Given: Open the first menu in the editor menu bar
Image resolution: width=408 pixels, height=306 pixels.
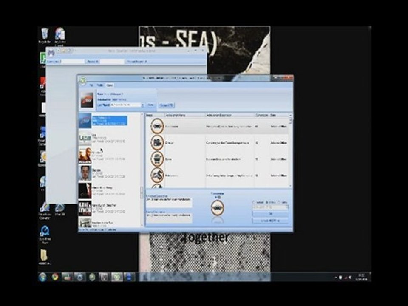Looking at the screenshot, I should pos(91,85).
